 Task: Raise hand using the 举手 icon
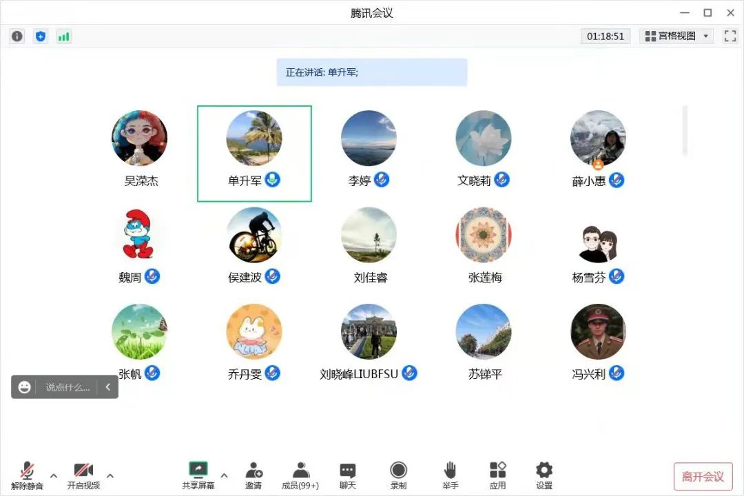coord(450,475)
